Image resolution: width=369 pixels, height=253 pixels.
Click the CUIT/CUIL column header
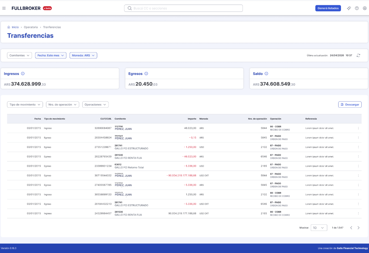pos(106,119)
